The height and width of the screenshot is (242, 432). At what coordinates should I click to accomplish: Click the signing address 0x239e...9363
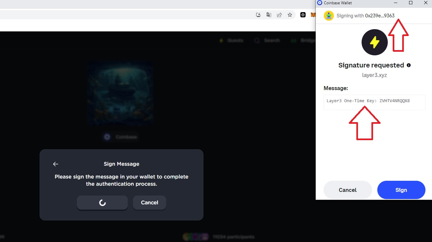(x=380, y=16)
